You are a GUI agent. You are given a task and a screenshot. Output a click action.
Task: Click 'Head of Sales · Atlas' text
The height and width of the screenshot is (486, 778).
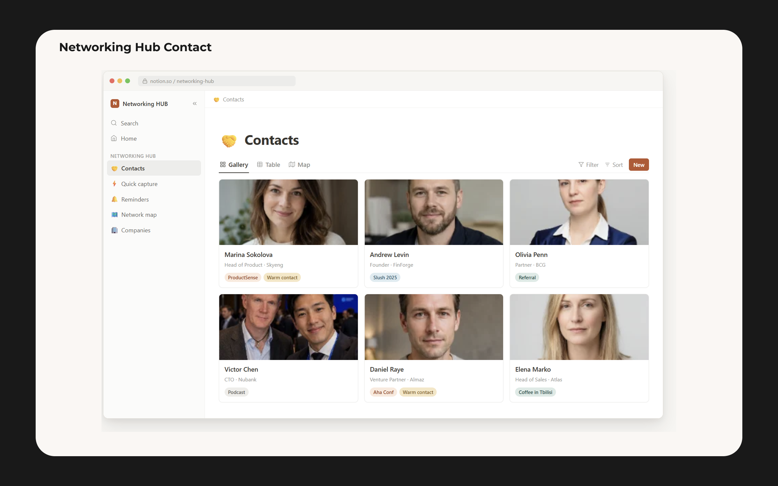[x=538, y=379]
